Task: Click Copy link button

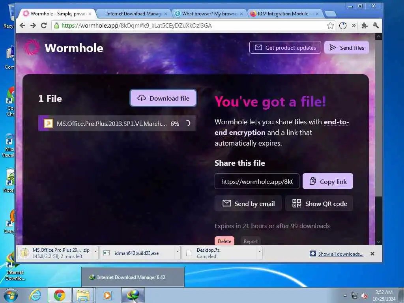Action: click(328, 181)
